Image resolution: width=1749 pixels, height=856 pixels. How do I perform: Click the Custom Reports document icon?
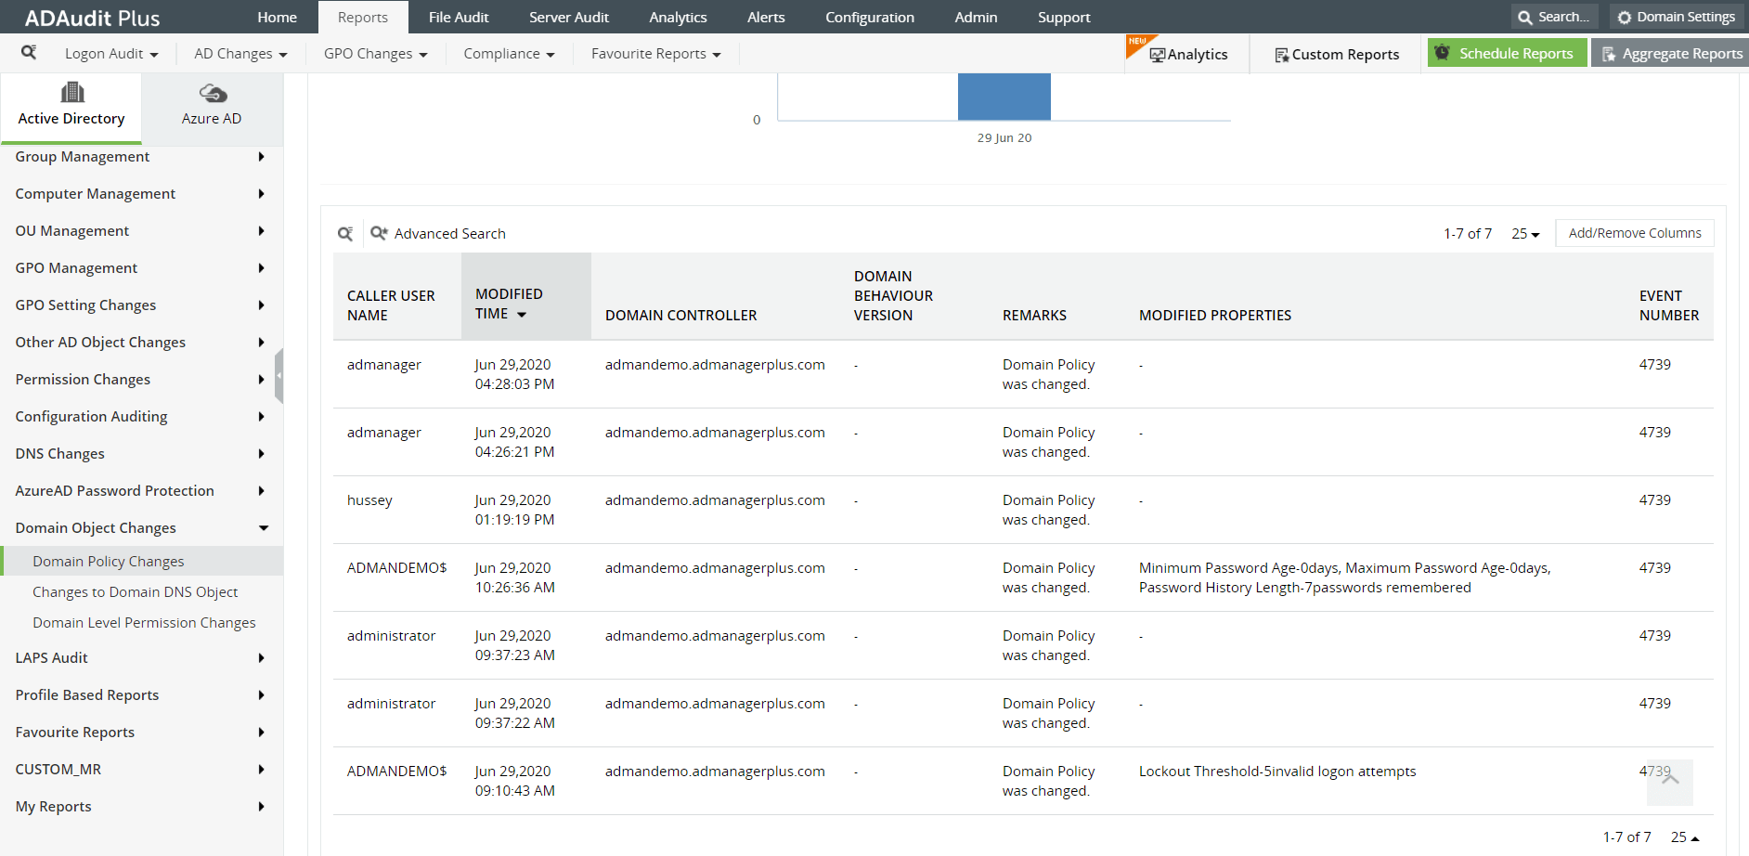pos(1281,55)
